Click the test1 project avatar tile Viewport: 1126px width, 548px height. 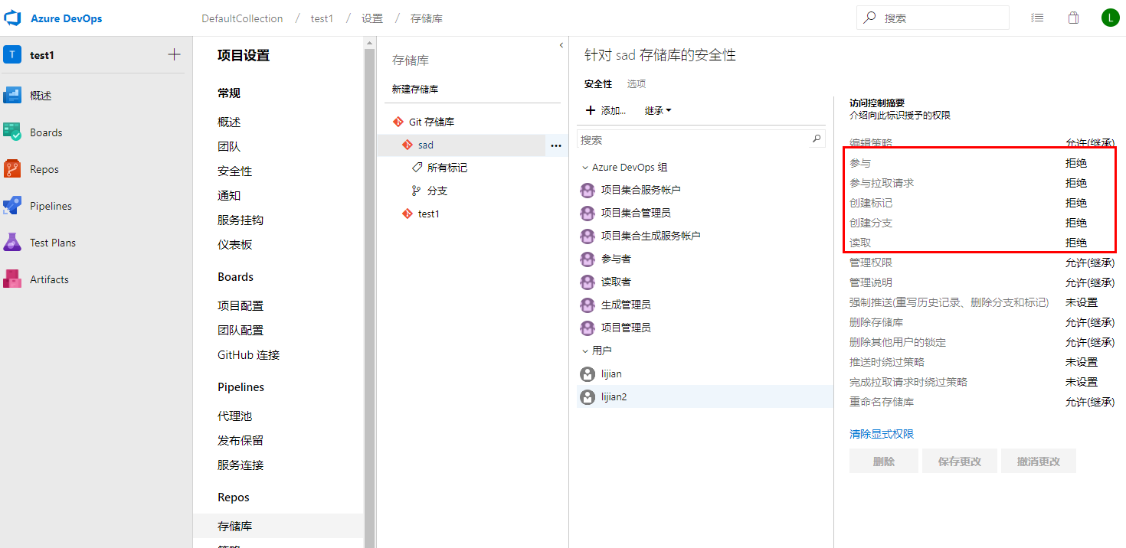tap(12, 54)
